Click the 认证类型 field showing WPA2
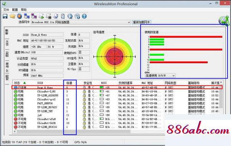The height and width of the screenshot is (146, 231). 47,58
